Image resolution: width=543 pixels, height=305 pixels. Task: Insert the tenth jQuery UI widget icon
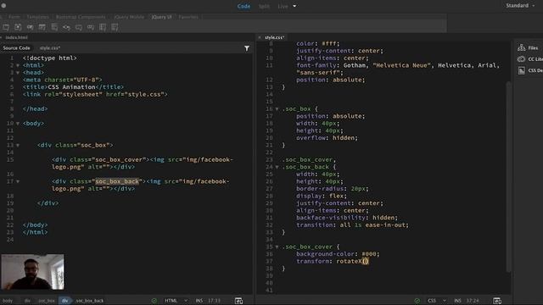coord(115,27)
